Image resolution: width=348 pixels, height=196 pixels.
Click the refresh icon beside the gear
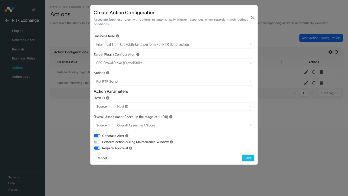(336, 52)
